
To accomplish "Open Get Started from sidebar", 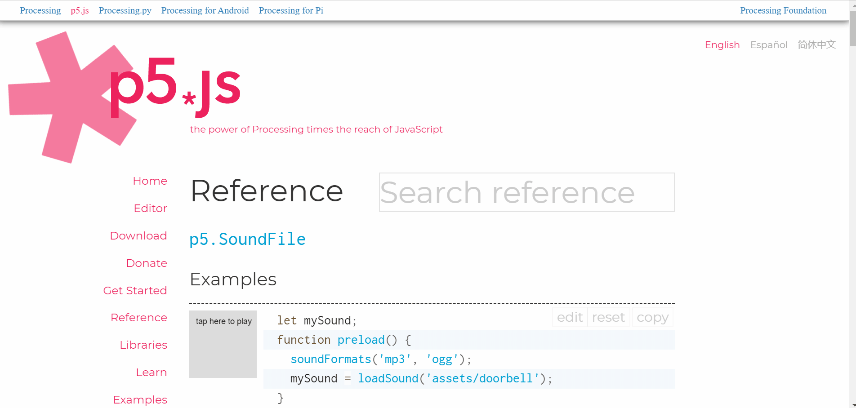I will [135, 290].
